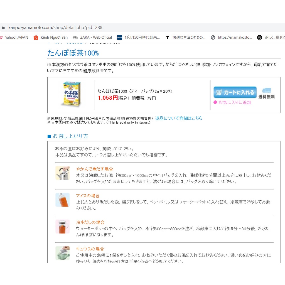Click the globe bookmark favicon
285x285 pixels.
[x=213, y=38]
